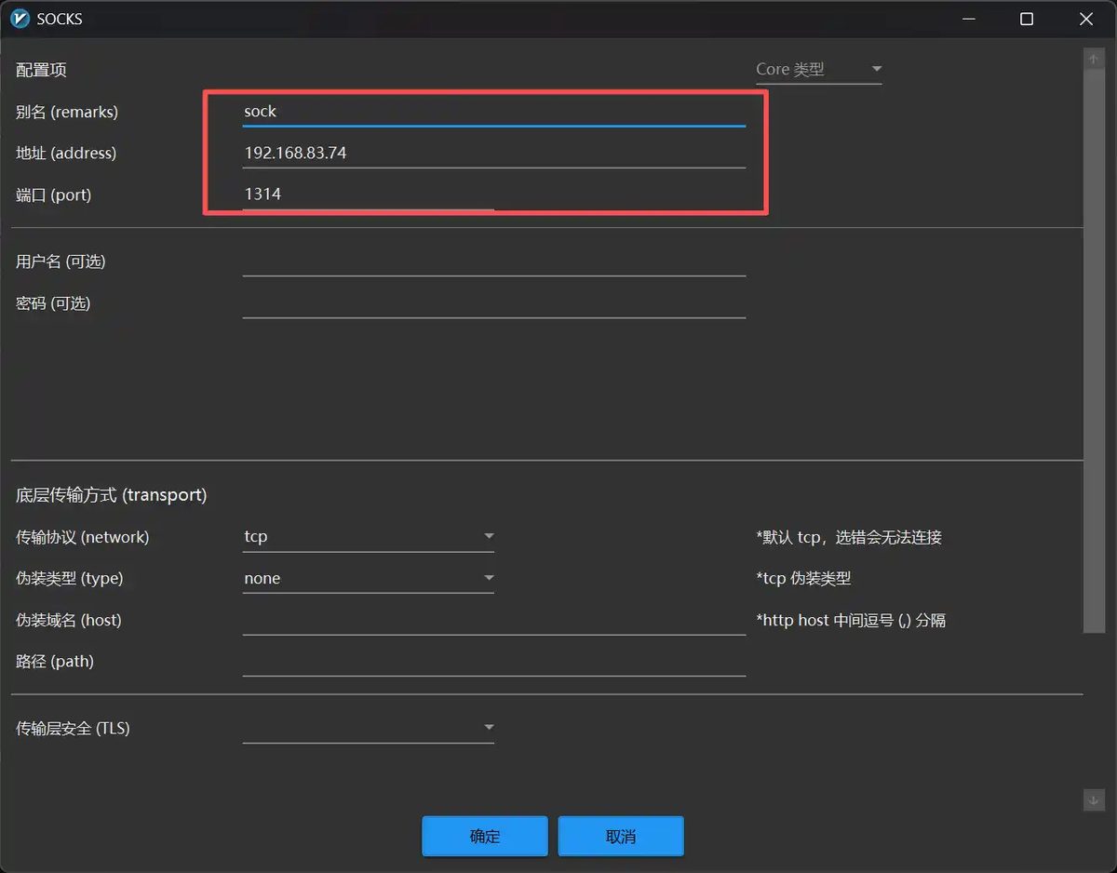Click the 密码 (可选) label

click(53, 303)
